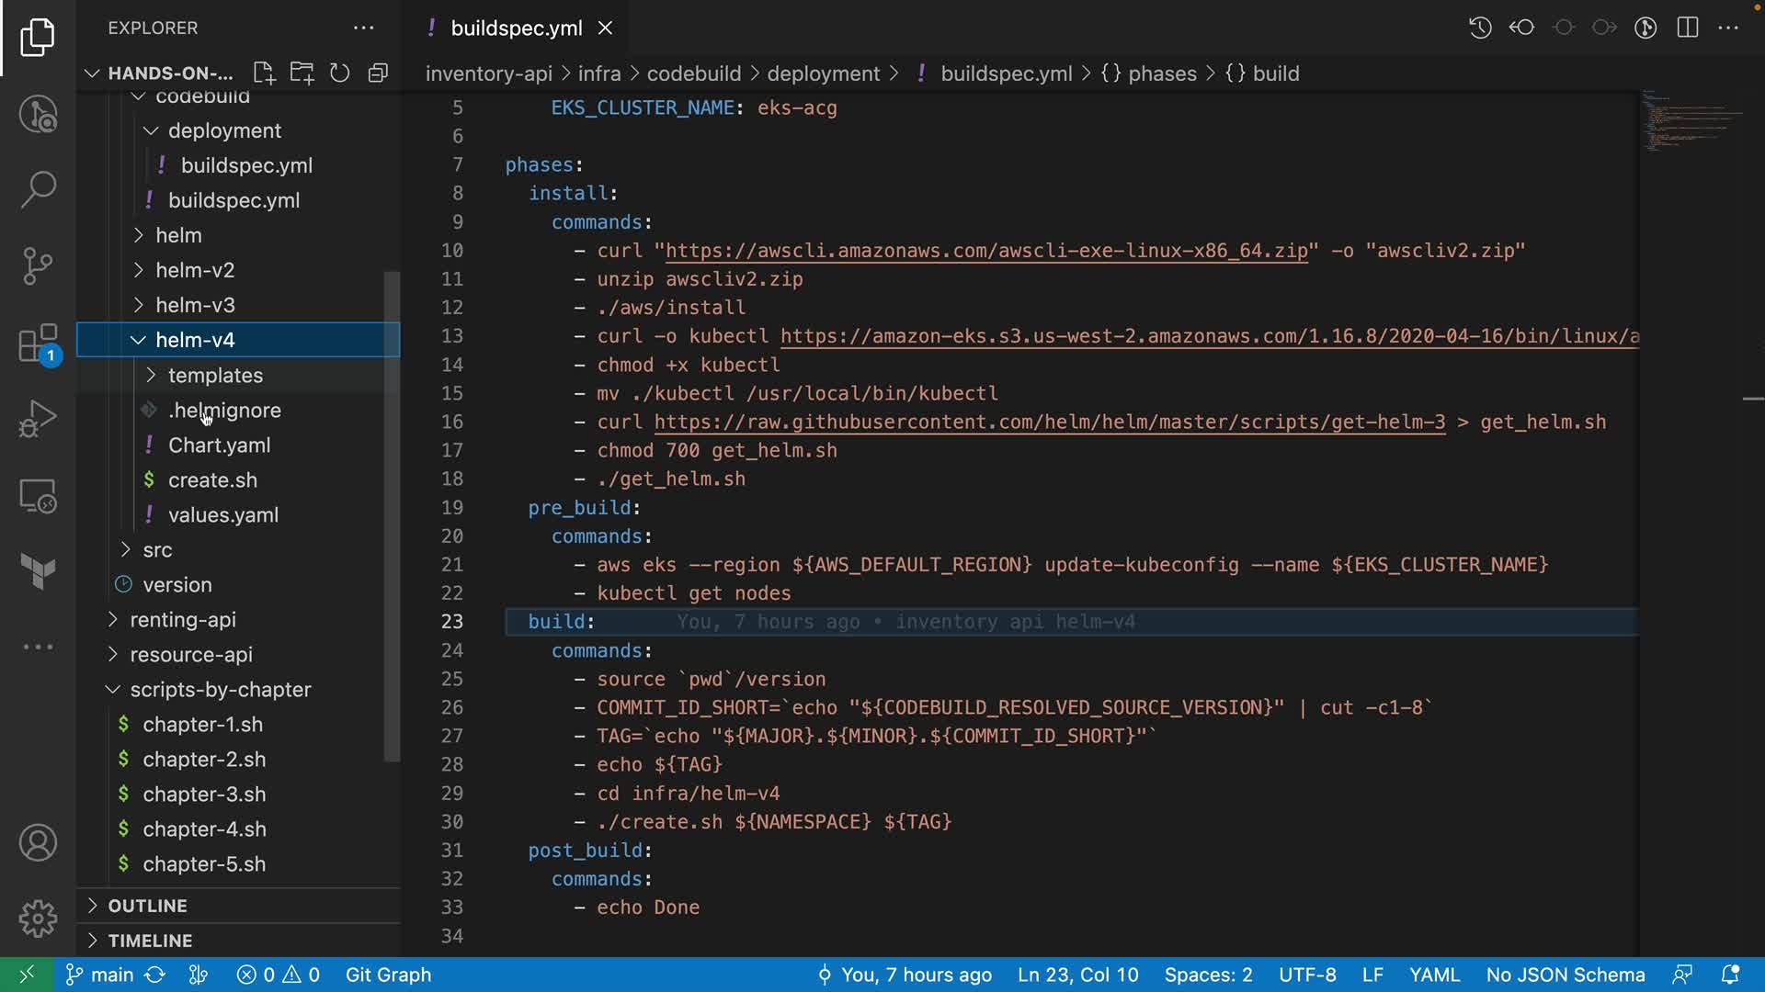Expand the TIMELINE section
Screen dimensions: 1765x992
coord(150,941)
